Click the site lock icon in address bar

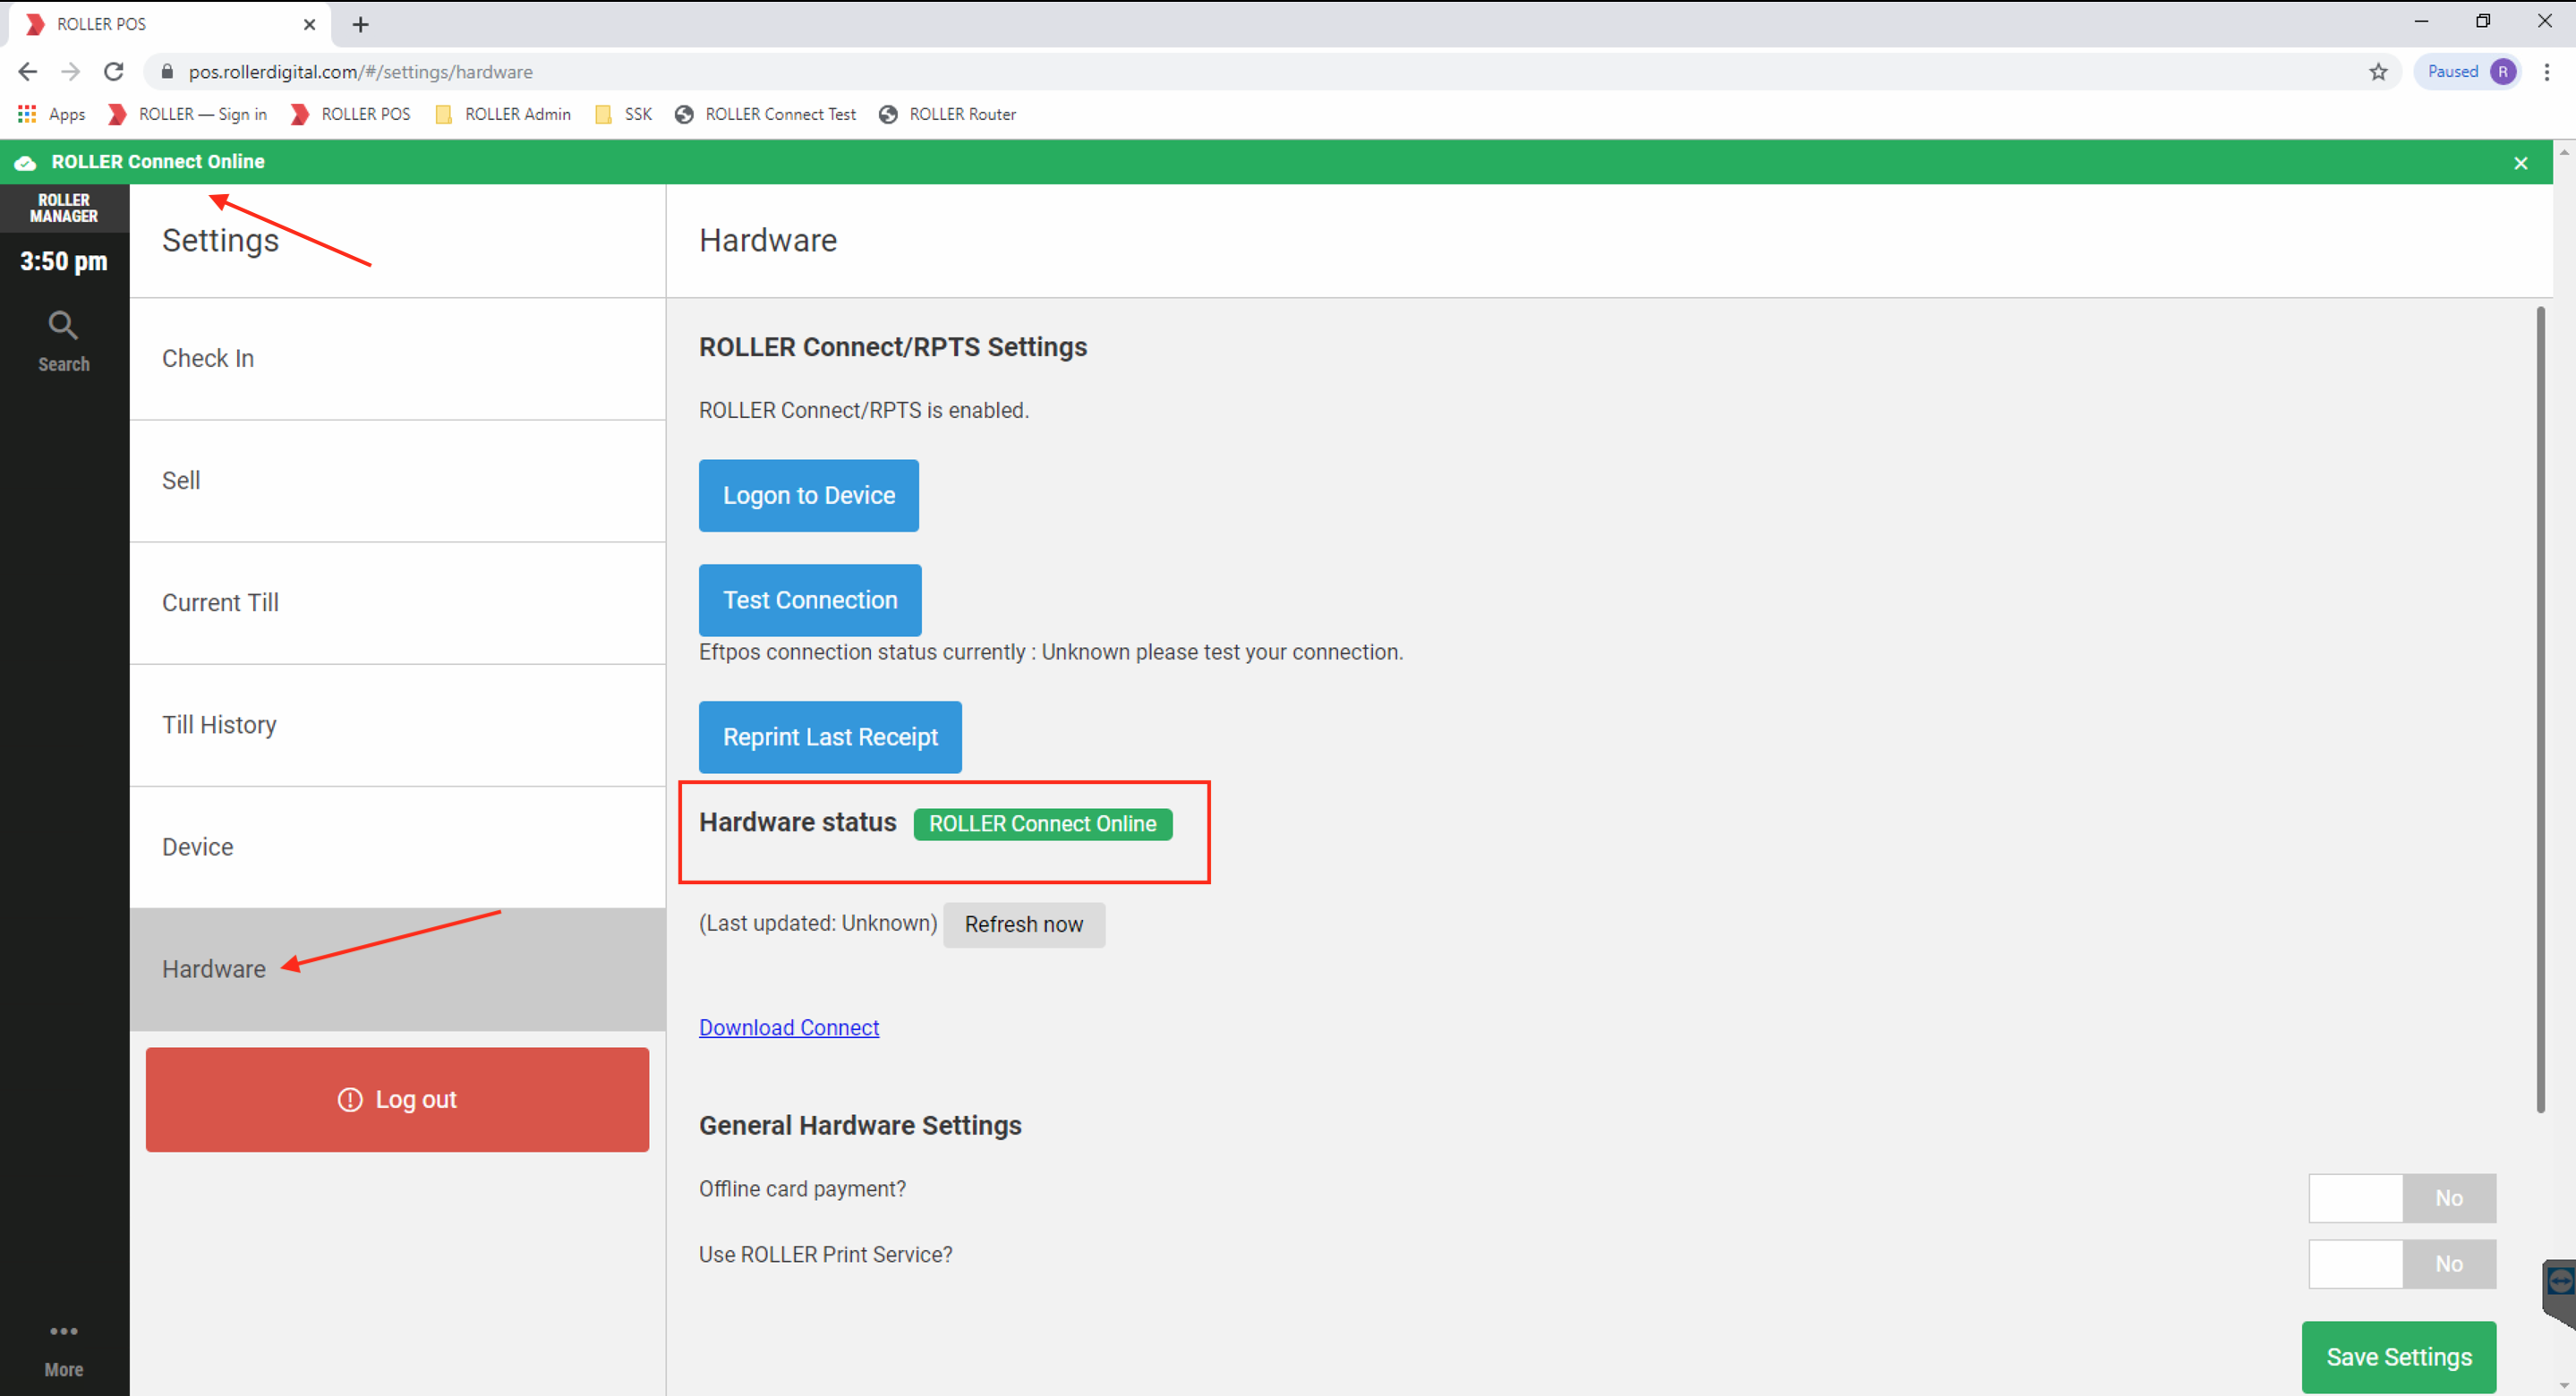167,72
